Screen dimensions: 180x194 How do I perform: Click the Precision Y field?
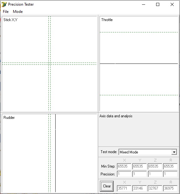pyautogui.click(x=139, y=174)
